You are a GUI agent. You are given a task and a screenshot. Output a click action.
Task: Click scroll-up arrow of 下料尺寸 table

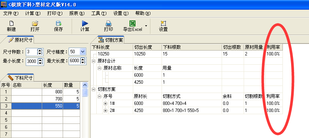coord(85,85)
